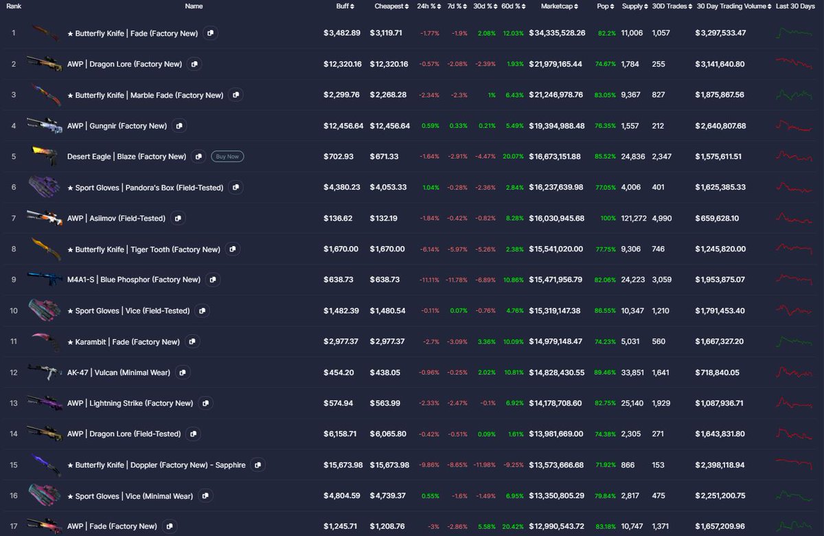Image resolution: width=824 pixels, height=536 pixels.
Task: Open AWP Lightning Strike Factory New listing
Action: click(130, 403)
